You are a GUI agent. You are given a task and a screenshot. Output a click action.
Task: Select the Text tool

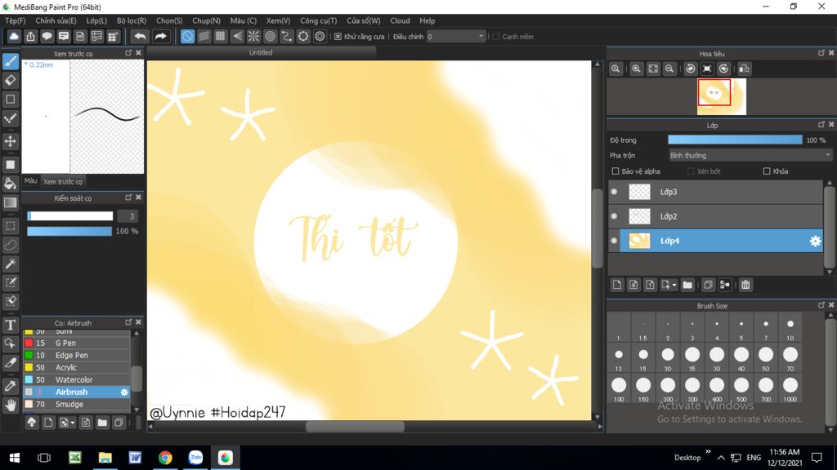10,325
